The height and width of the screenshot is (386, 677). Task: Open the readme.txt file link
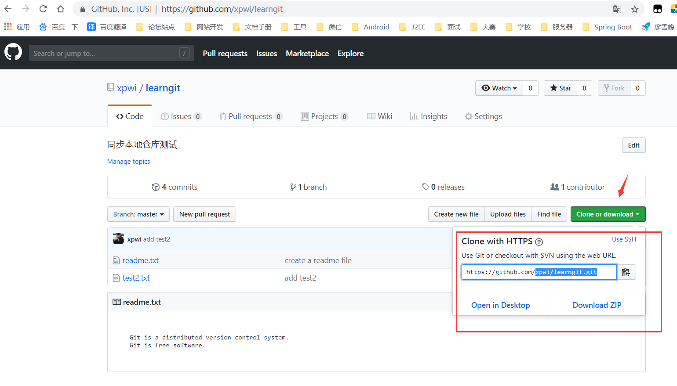pyautogui.click(x=141, y=260)
